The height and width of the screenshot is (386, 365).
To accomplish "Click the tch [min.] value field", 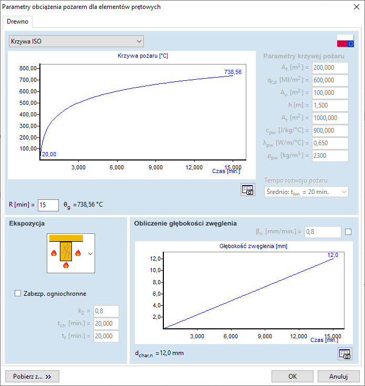I will [x=106, y=324].
